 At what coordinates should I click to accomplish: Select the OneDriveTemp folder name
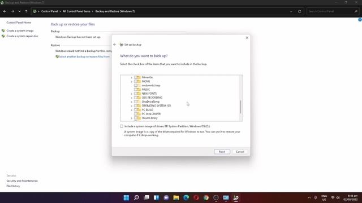click(150, 101)
